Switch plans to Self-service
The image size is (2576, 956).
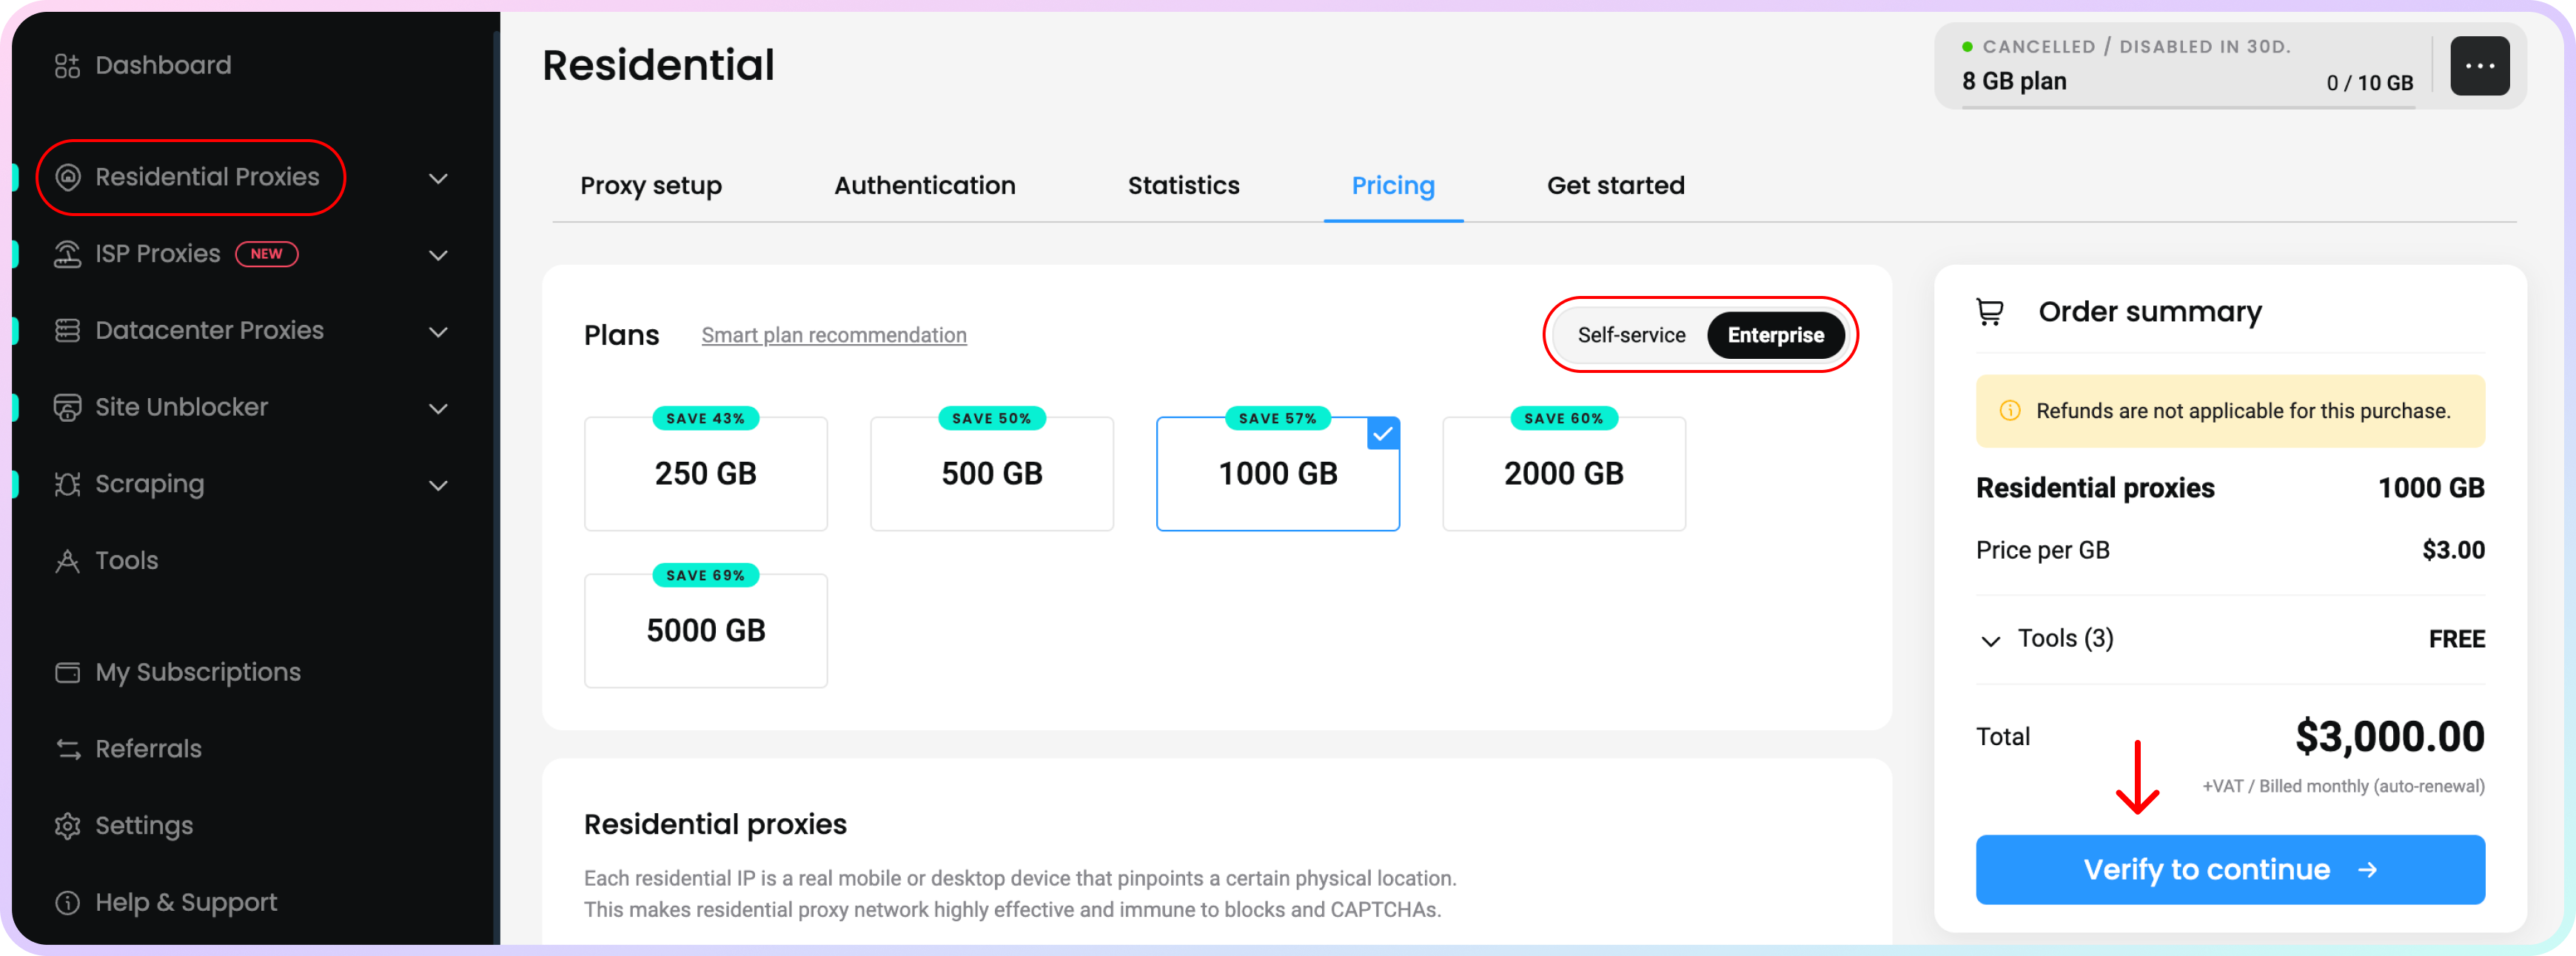pos(1631,335)
